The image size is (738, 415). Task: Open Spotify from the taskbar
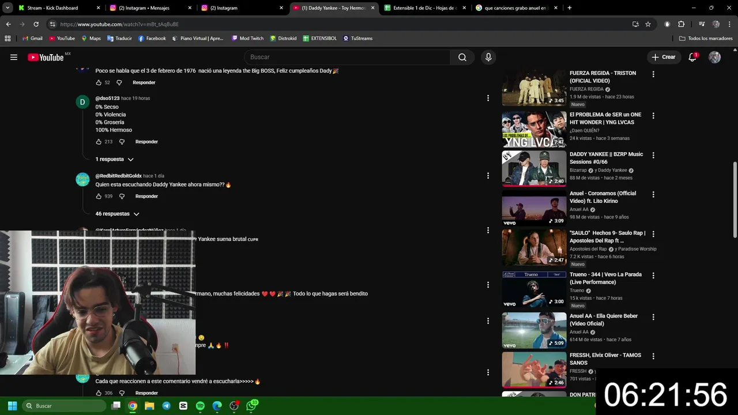tap(200, 406)
